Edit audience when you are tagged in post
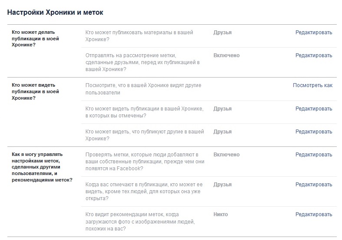 tap(314, 185)
